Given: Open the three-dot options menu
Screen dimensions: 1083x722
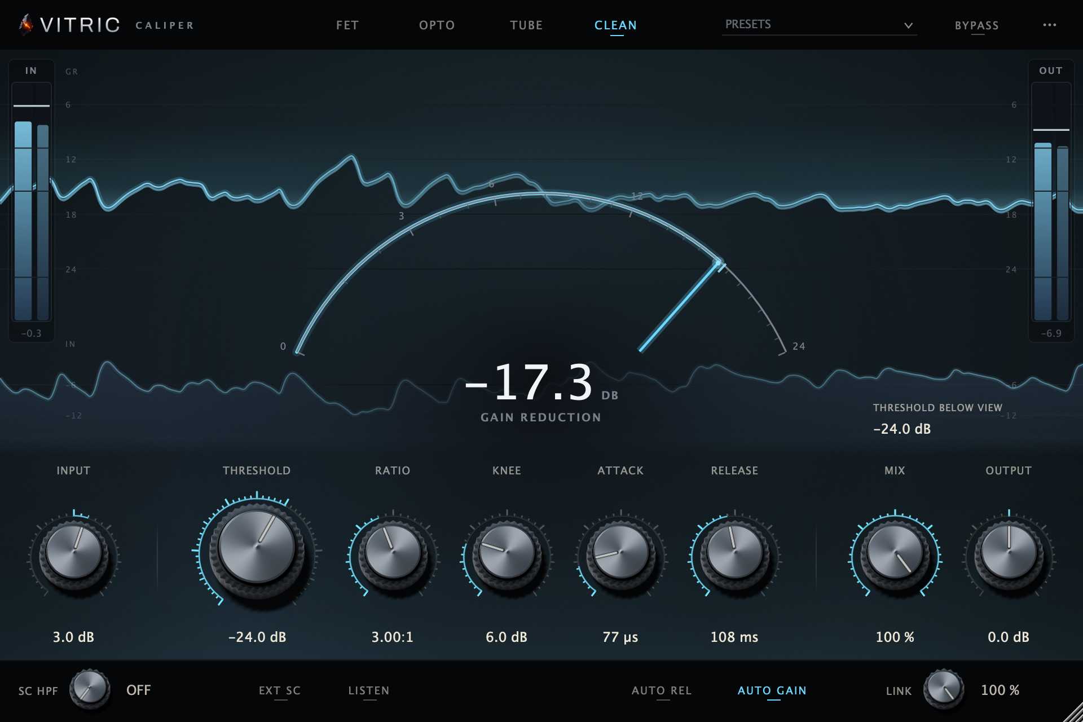Looking at the screenshot, I should (1049, 25).
